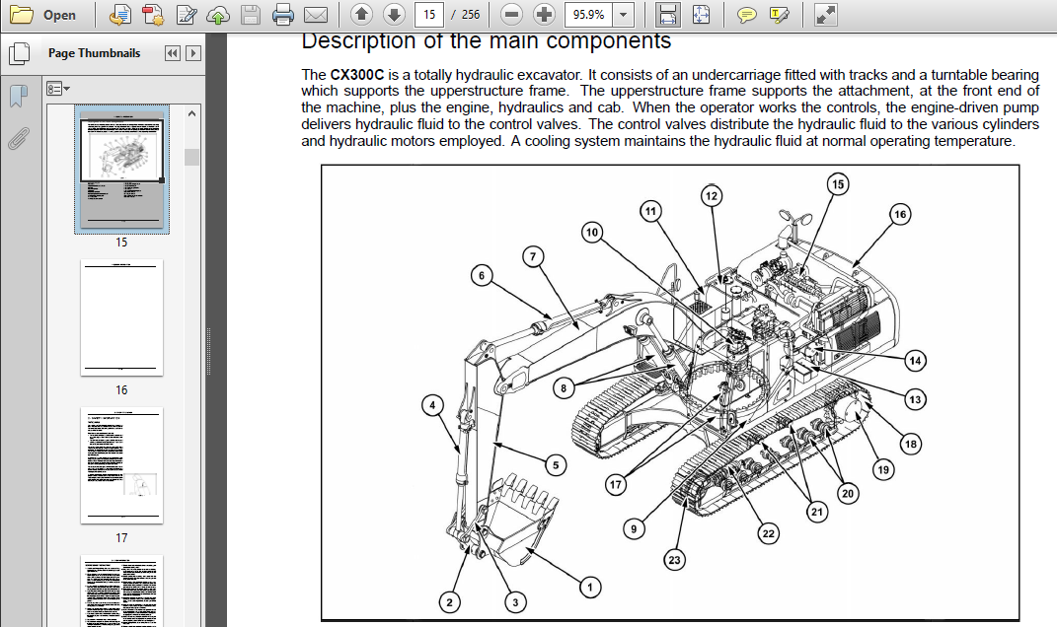The image size is (1057, 627).
Task: Open the thumbnails options menu dropdown
Action: point(58,88)
